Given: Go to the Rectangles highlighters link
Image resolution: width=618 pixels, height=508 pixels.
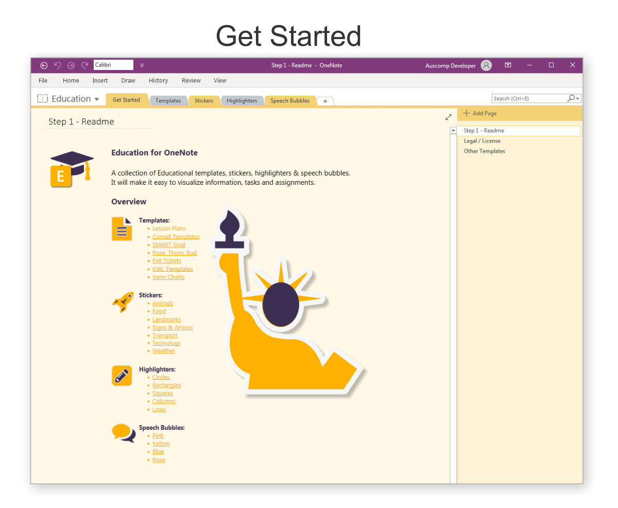Looking at the screenshot, I should tap(167, 386).
